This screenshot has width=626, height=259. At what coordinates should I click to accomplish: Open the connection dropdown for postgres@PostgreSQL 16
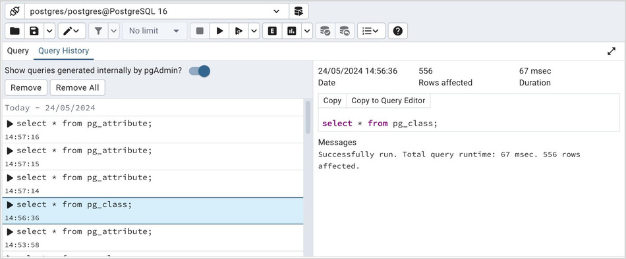276,12
